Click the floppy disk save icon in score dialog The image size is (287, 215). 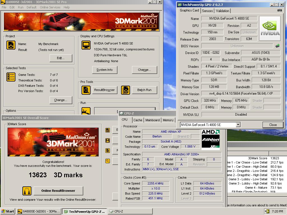pos(108,141)
